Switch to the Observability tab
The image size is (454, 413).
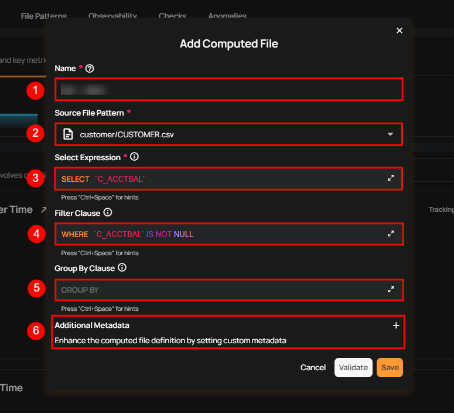[112, 16]
